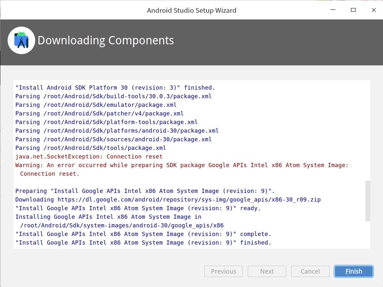
Task: Click the disabled Cancel button
Action: click(x=310, y=271)
